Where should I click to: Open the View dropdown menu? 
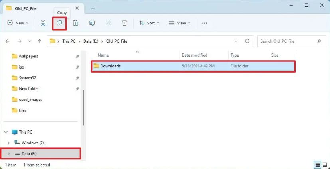pyautogui.click(x=180, y=23)
